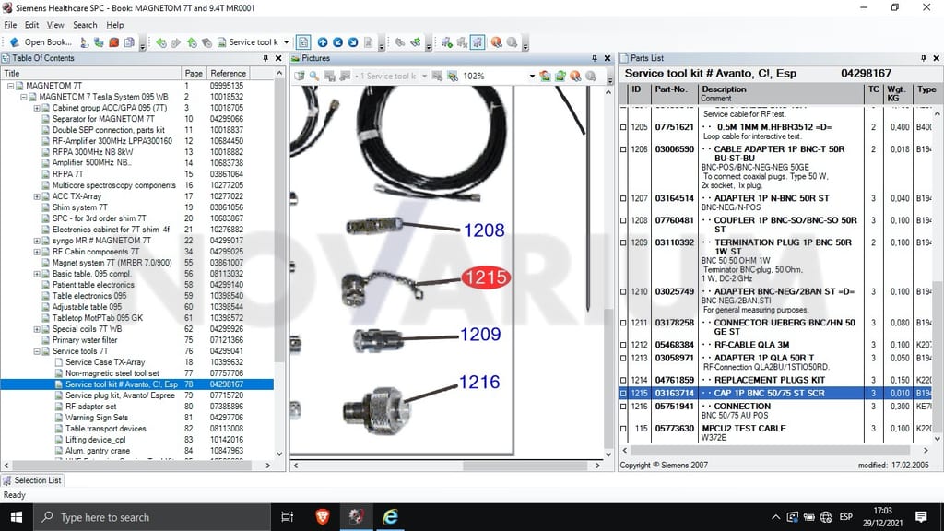Click the orange info search icon in main toolbar
Image resolution: width=944 pixels, height=531 pixels.
(496, 42)
